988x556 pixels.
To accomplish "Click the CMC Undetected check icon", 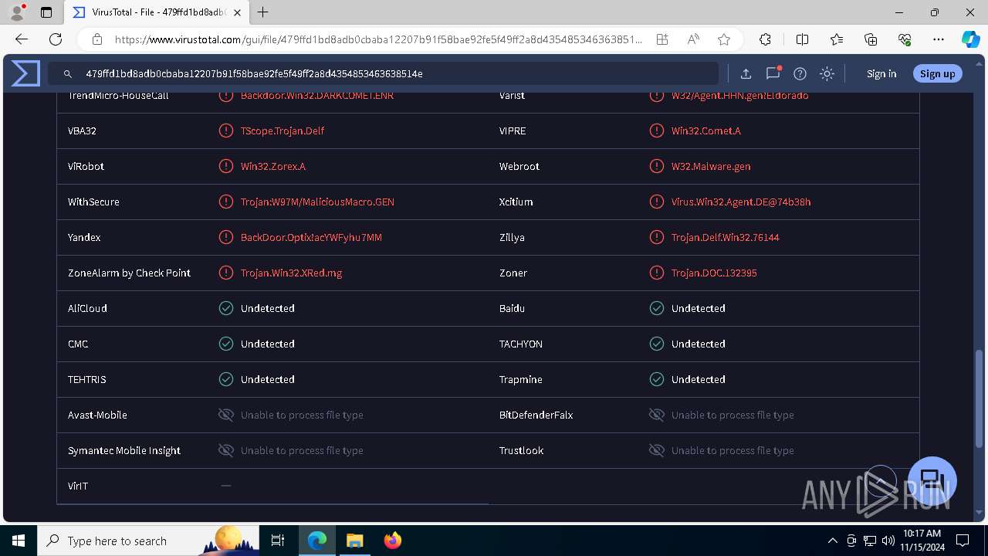I will tap(226, 344).
